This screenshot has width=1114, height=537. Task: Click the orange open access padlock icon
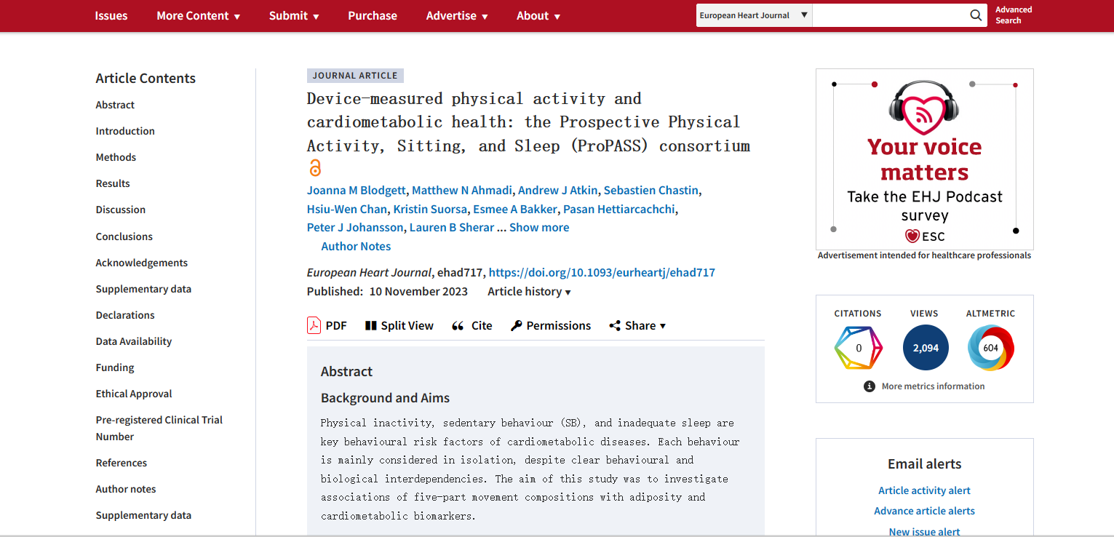tap(315, 168)
